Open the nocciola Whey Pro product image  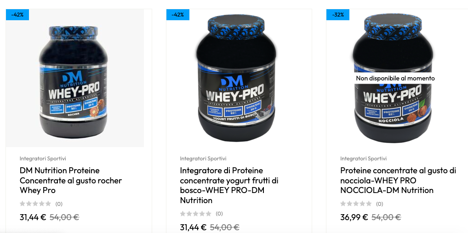click(393, 78)
